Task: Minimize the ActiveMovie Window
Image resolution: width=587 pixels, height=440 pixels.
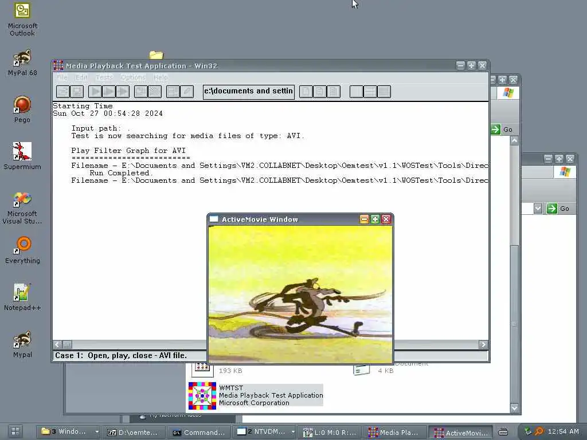Action: pos(364,219)
